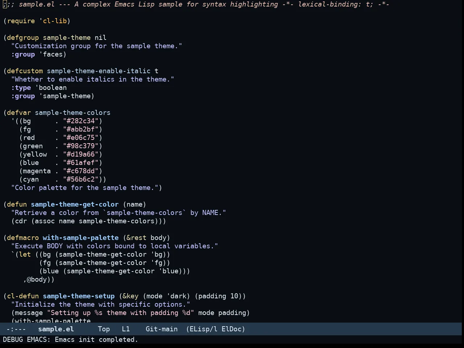Click sample-theme-enable-italic variable name

click(x=99, y=71)
